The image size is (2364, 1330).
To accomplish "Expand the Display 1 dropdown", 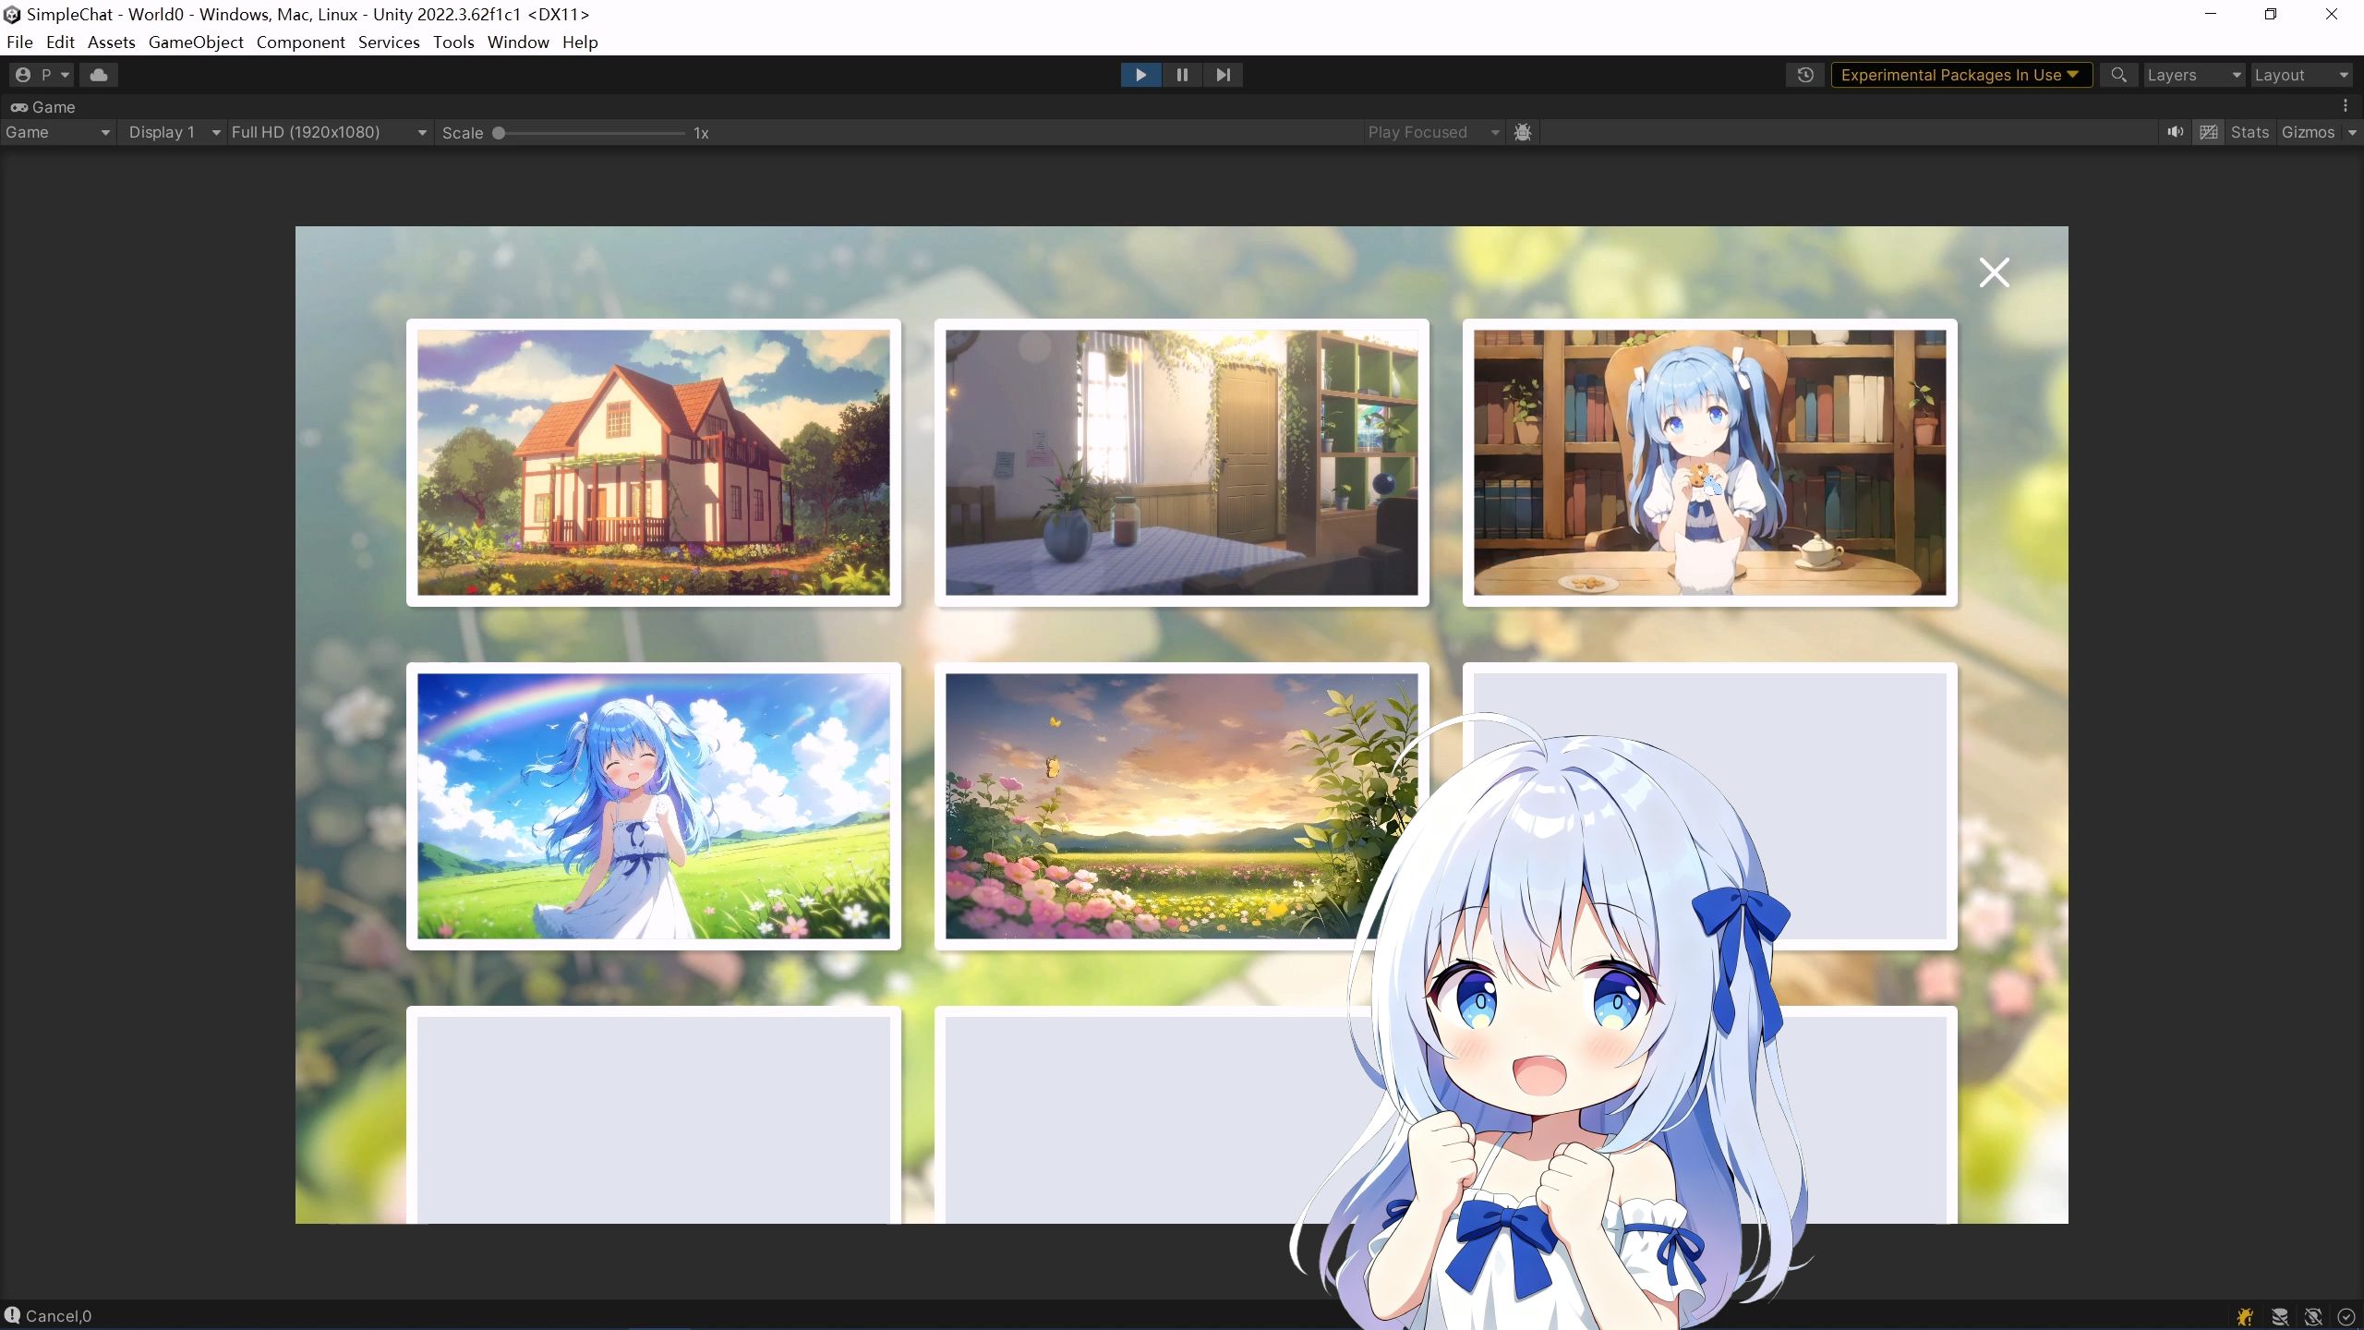I will pos(174,132).
